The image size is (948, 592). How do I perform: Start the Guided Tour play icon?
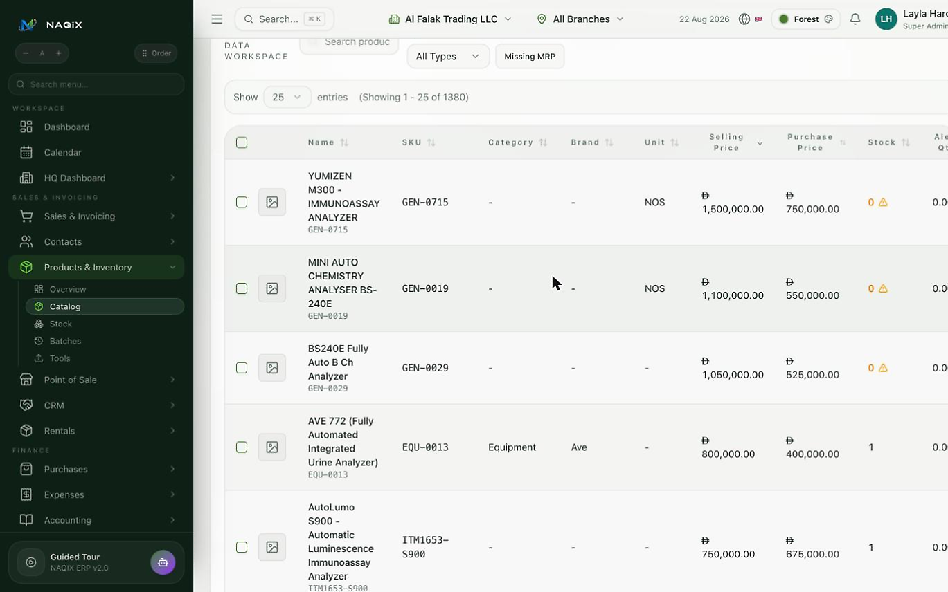tap(31, 562)
